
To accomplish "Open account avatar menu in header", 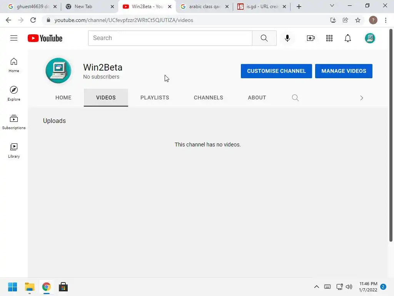I will tap(370, 38).
